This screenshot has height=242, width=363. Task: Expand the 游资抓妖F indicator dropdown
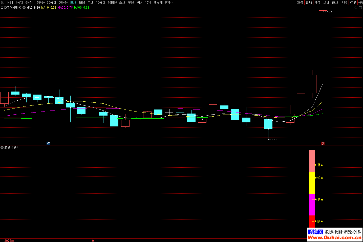pyautogui.click(x=2, y=147)
